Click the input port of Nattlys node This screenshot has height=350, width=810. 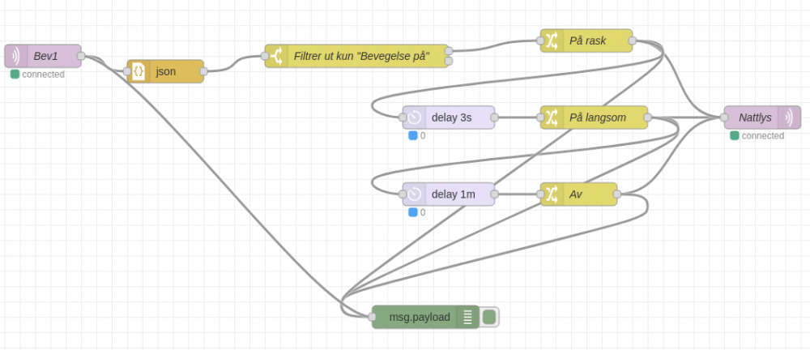(724, 117)
